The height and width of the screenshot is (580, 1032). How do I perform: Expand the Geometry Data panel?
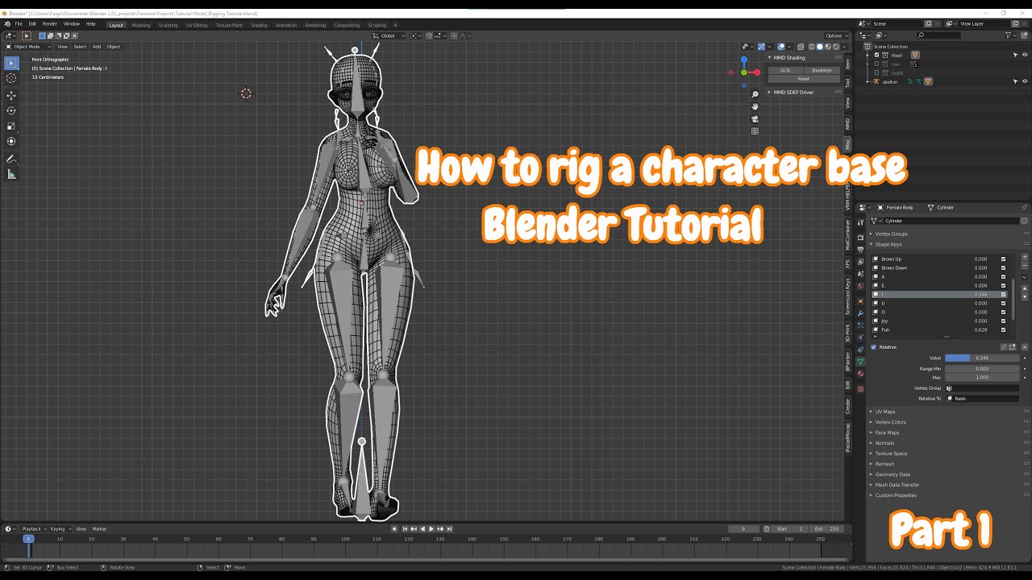(x=891, y=474)
